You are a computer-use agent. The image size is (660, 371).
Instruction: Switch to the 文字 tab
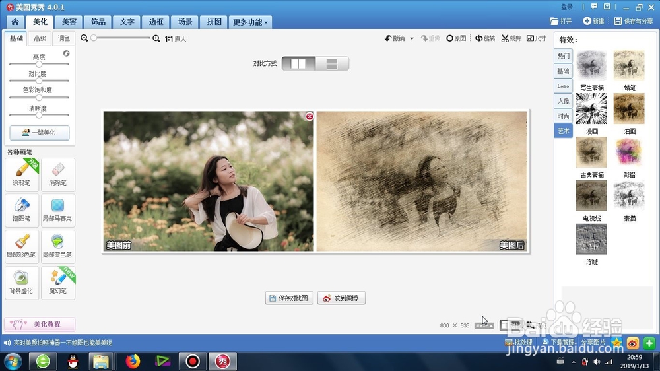tap(127, 22)
